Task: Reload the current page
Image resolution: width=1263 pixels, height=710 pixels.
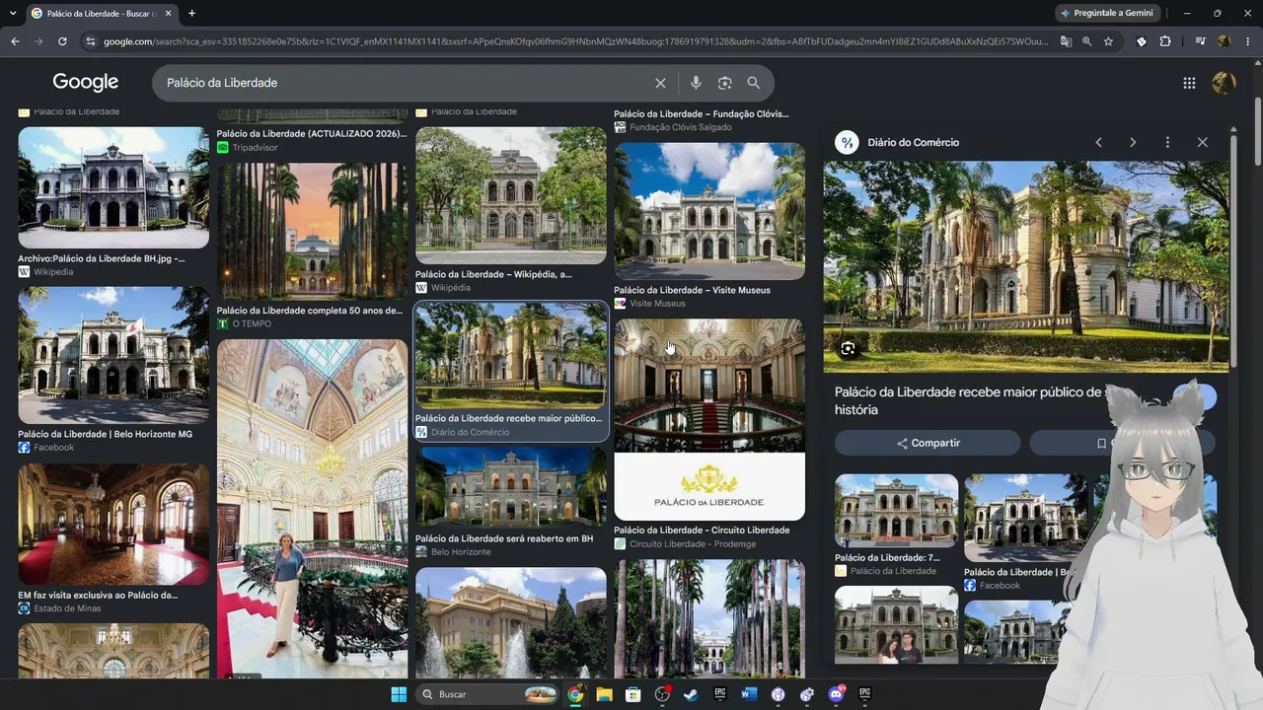Action: click(x=62, y=41)
